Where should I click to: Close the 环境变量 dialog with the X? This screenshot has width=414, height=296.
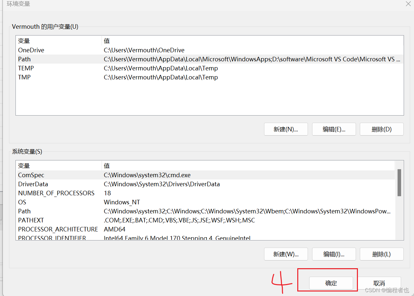coord(408,4)
